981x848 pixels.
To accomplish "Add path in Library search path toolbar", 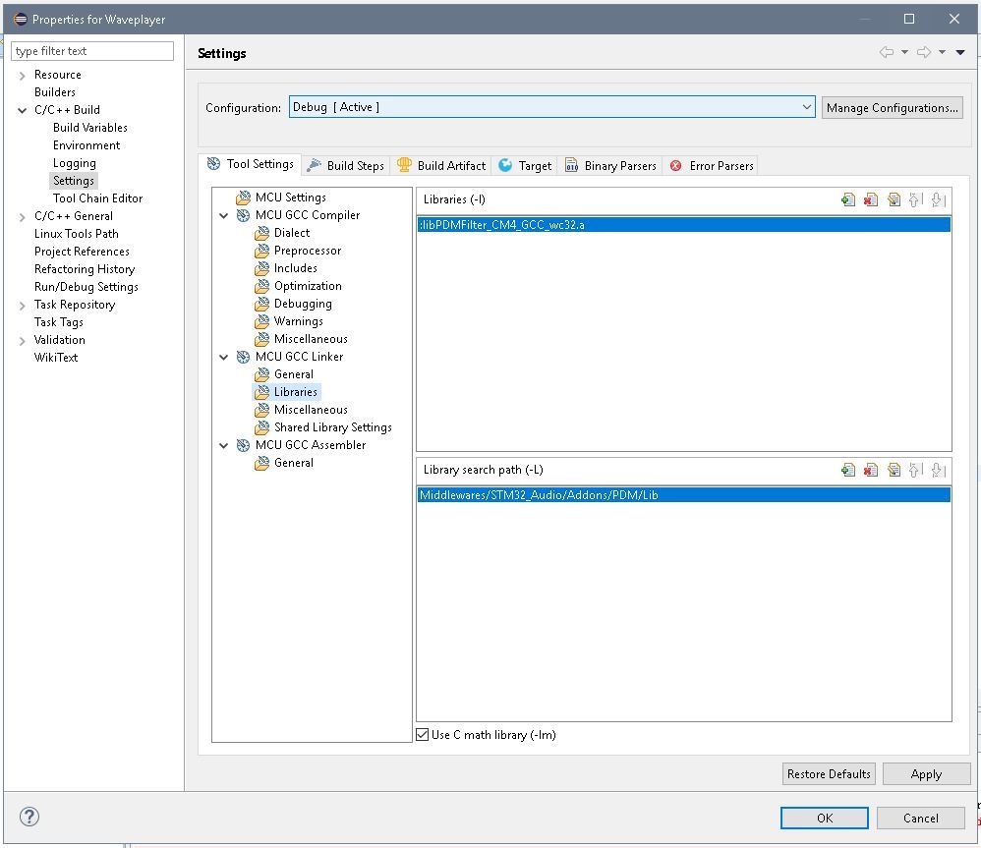I will click(847, 470).
